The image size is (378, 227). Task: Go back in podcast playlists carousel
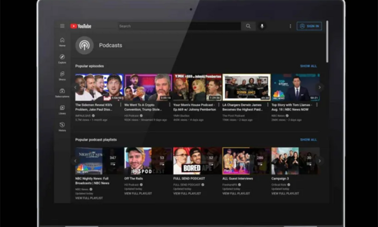[75, 161]
